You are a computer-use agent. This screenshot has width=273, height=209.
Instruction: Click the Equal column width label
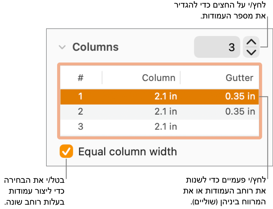[127, 152]
